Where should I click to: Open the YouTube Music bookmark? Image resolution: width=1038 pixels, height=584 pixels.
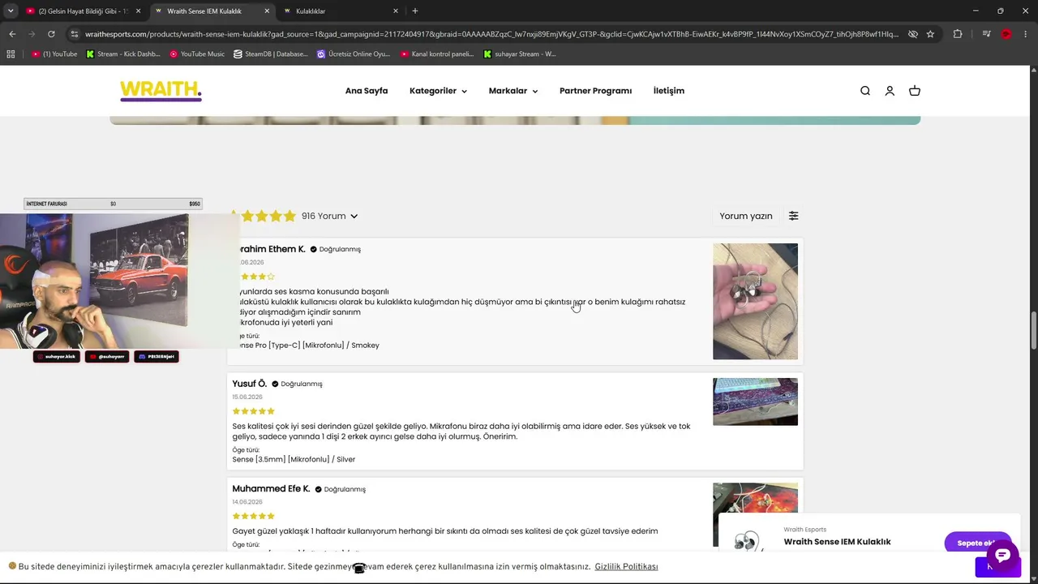point(197,54)
